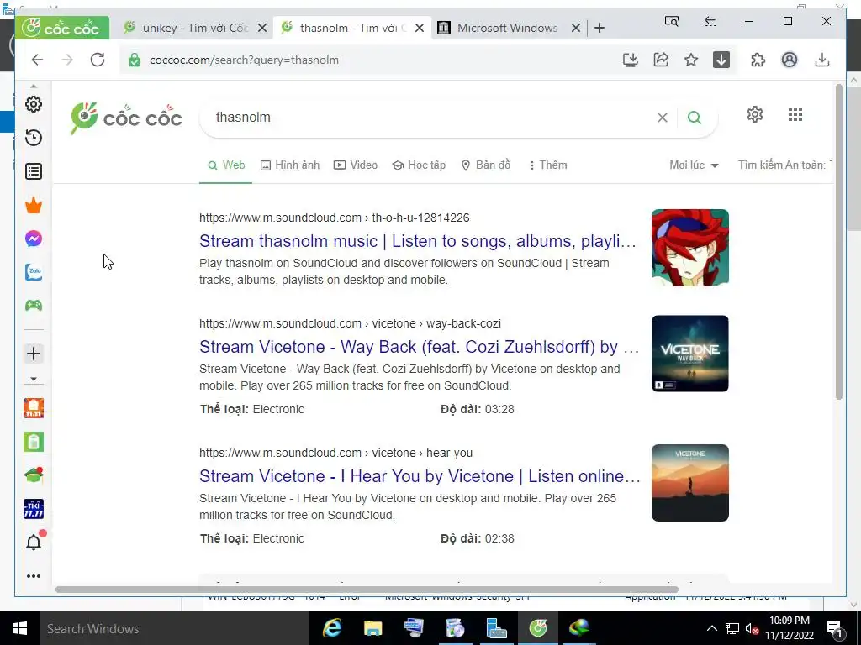The image size is (861, 645).
Task: Open search settings gear on results page
Action: click(755, 114)
